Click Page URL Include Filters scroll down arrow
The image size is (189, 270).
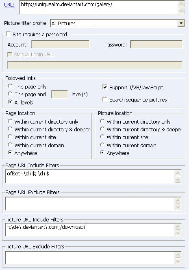[x=178, y=179]
